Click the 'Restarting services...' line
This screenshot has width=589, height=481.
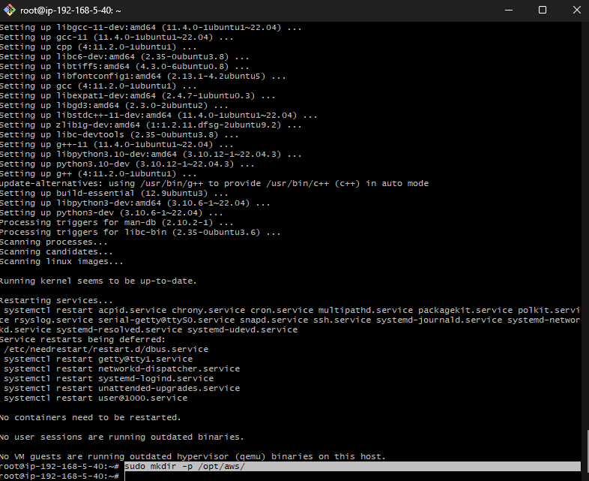[56, 301]
